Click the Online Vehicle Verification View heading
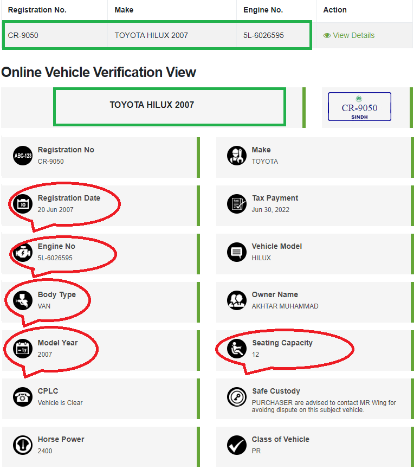 click(99, 73)
